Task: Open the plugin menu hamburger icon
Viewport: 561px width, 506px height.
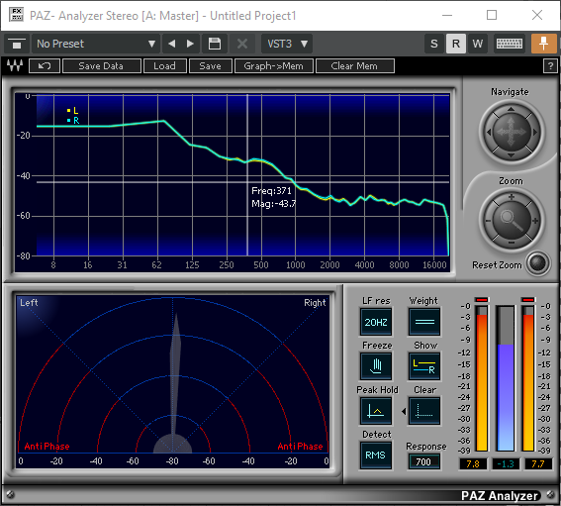Action: click(16, 44)
